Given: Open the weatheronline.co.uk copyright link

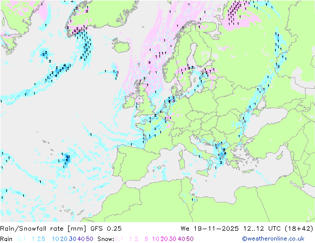Looking at the screenshot, I should pyautogui.click(x=273, y=239).
